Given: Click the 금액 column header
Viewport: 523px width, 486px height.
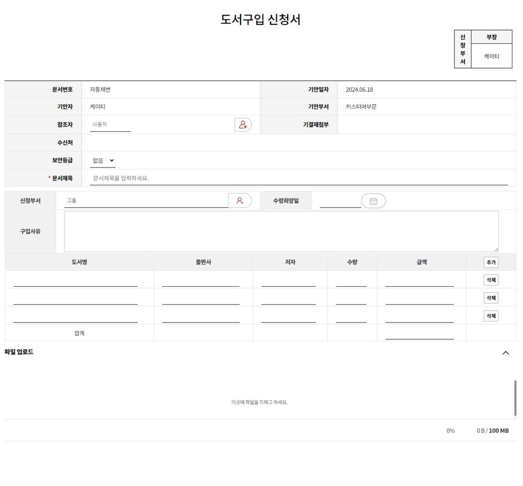Looking at the screenshot, I should coord(422,262).
